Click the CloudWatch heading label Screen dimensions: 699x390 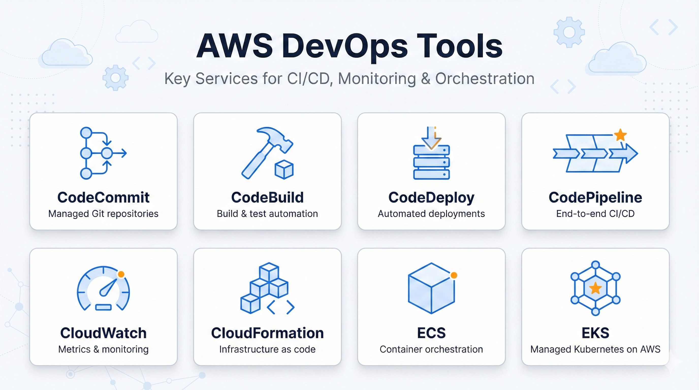[103, 333]
